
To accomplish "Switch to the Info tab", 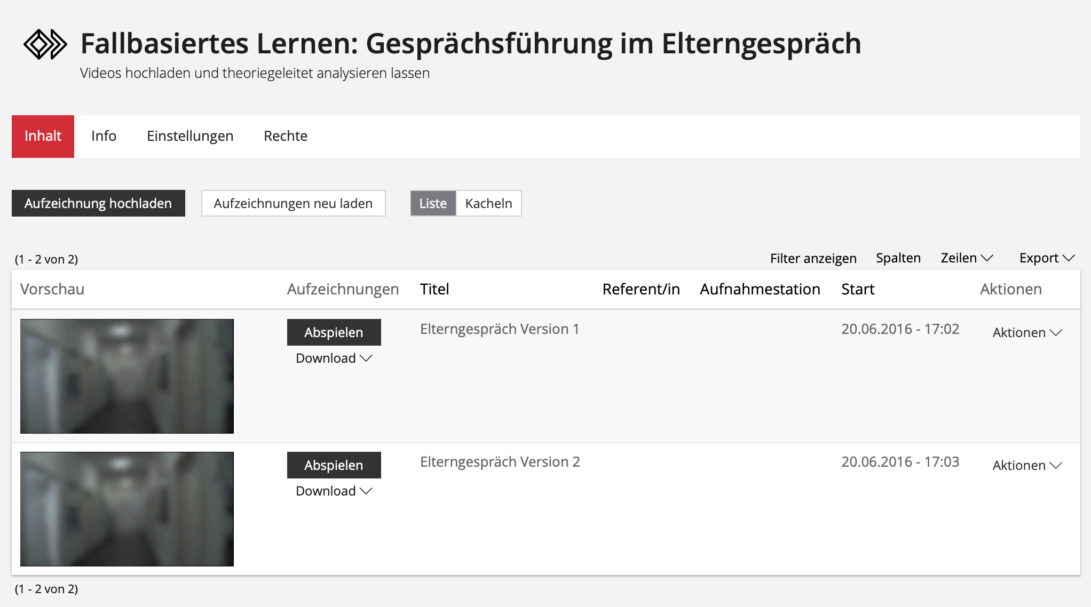I will pos(104,136).
